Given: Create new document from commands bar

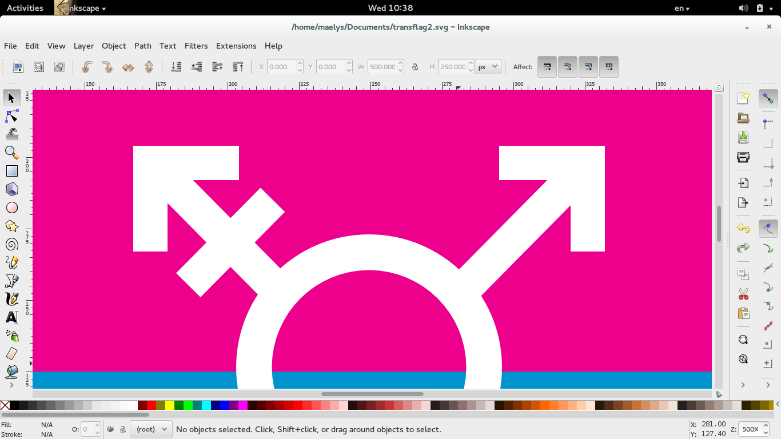Looking at the screenshot, I should (743, 98).
